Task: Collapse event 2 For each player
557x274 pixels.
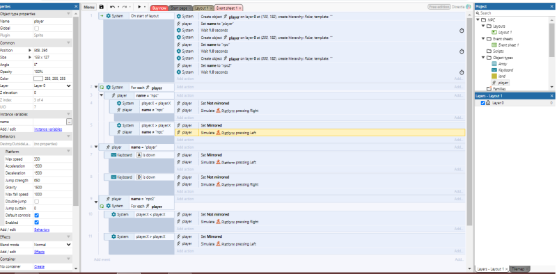Action: pos(96,87)
